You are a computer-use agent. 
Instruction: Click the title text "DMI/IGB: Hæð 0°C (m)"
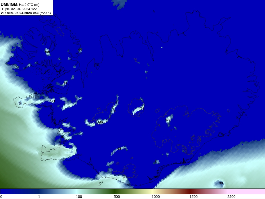coord(20,5)
